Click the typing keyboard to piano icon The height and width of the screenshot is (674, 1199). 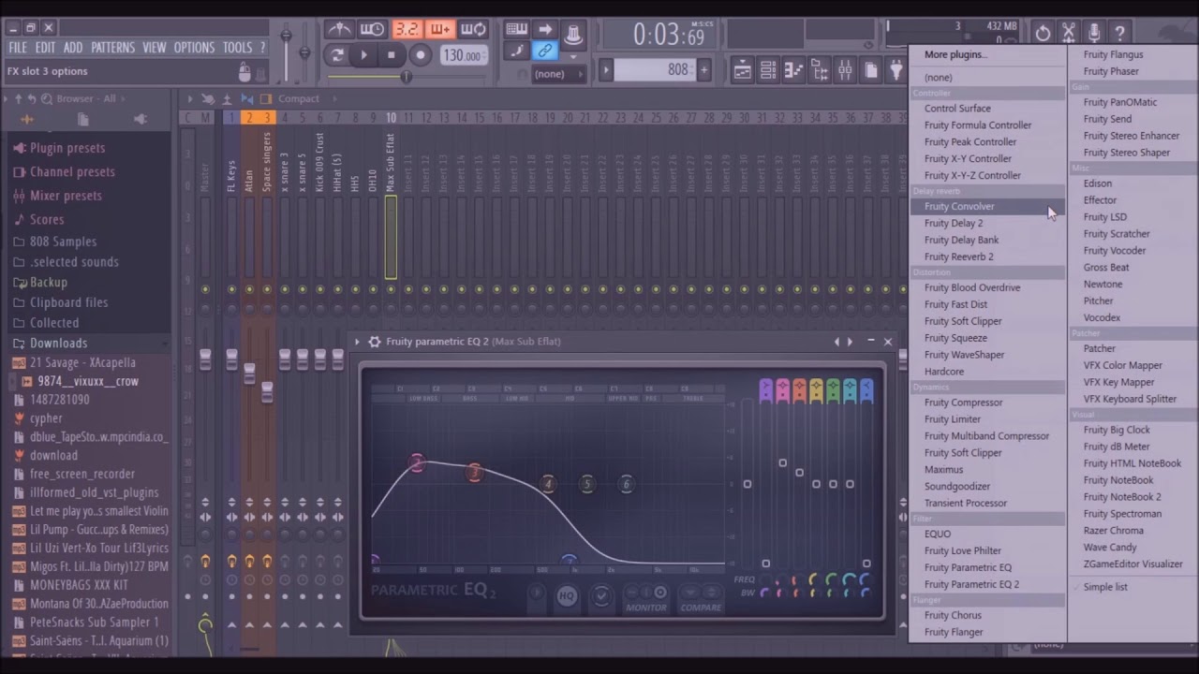516,29
